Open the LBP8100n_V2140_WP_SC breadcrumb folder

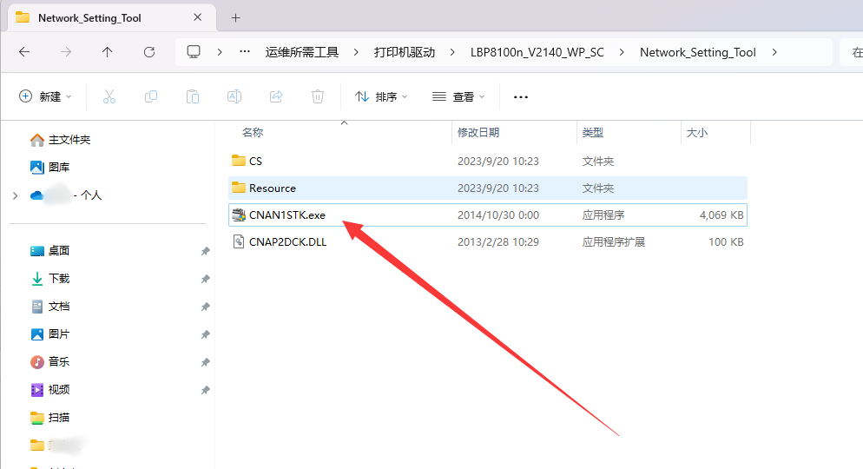537,52
